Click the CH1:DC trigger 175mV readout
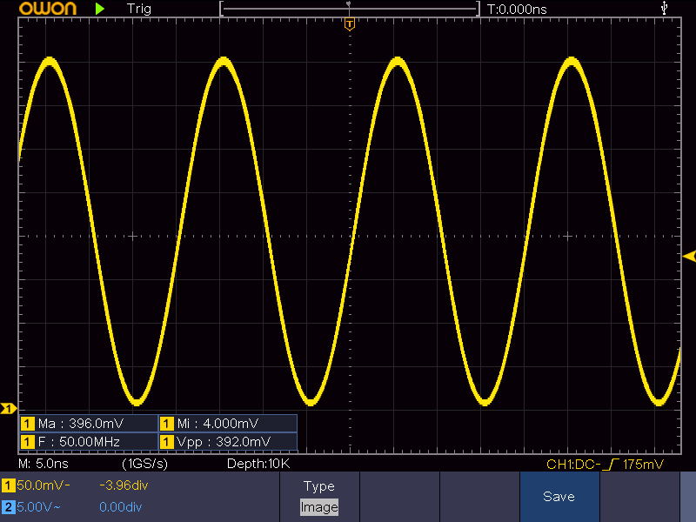Screen dimensions: 696x522 pyautogui.click(x=605, y=465)
